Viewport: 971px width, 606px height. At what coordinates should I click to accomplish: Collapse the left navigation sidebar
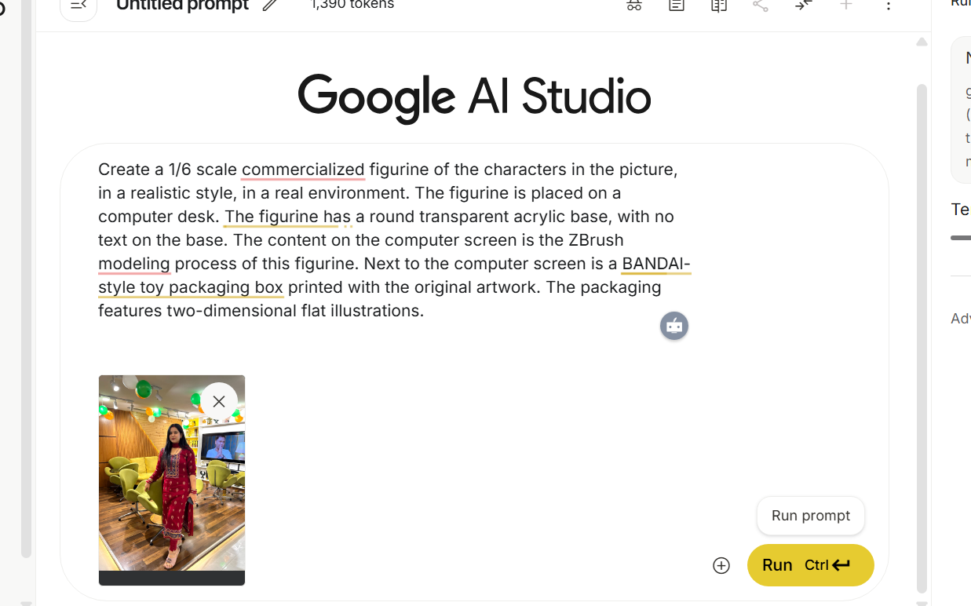click(78, 6)
